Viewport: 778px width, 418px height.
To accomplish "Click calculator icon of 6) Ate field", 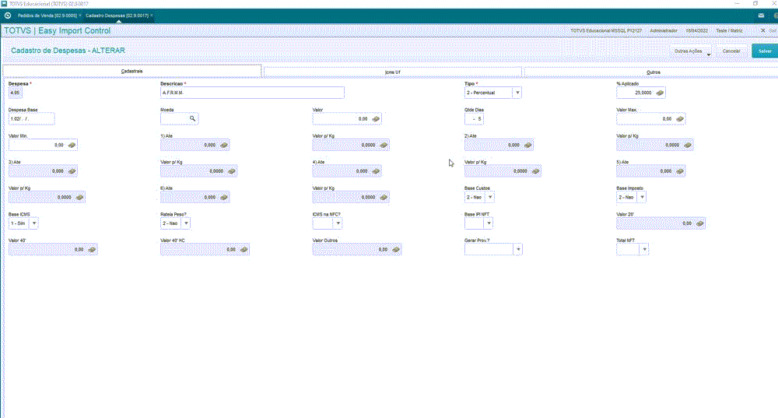I will [224, 198].
